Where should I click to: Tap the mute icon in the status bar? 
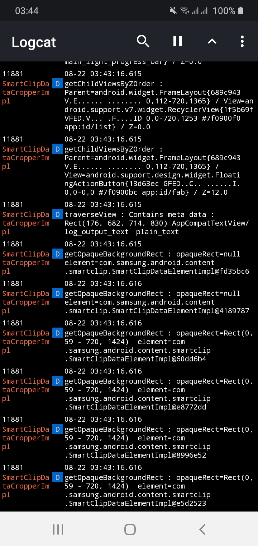pos(173,10)
